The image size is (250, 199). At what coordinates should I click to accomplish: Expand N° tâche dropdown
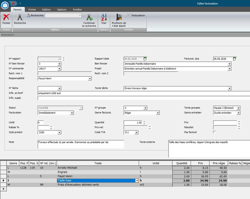(x=59, y=89)
